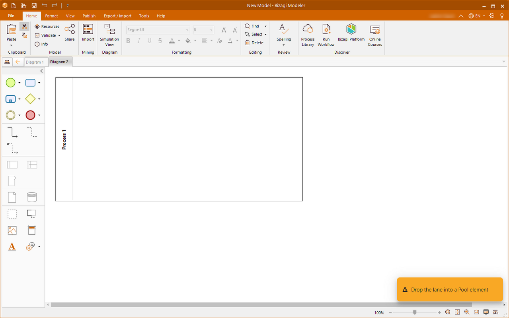This screenshot has height=318, width=509.
Task: Click the Copy icon below Cut
Action: (x=24, y=35)
